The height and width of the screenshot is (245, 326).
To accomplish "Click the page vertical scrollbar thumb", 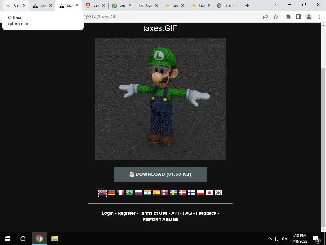I will [323, 147].
